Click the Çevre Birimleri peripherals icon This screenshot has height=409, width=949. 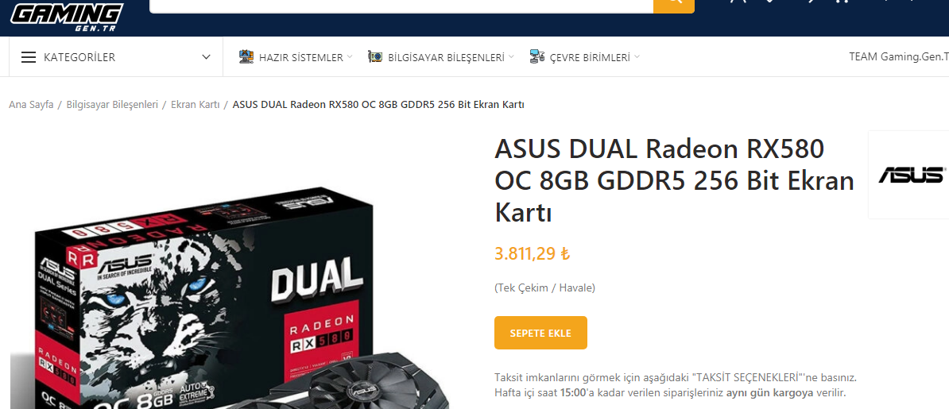(x=536, y=57)
